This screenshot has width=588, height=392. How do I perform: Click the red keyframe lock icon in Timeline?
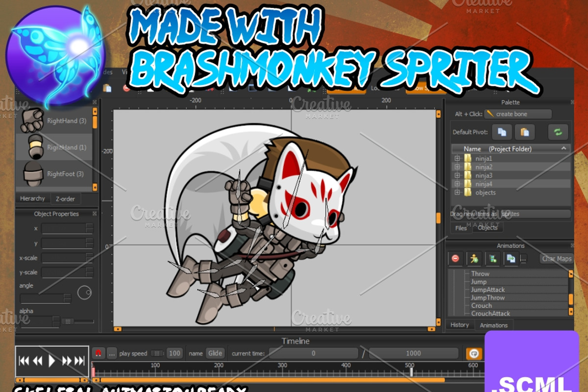tap(98, 353)
